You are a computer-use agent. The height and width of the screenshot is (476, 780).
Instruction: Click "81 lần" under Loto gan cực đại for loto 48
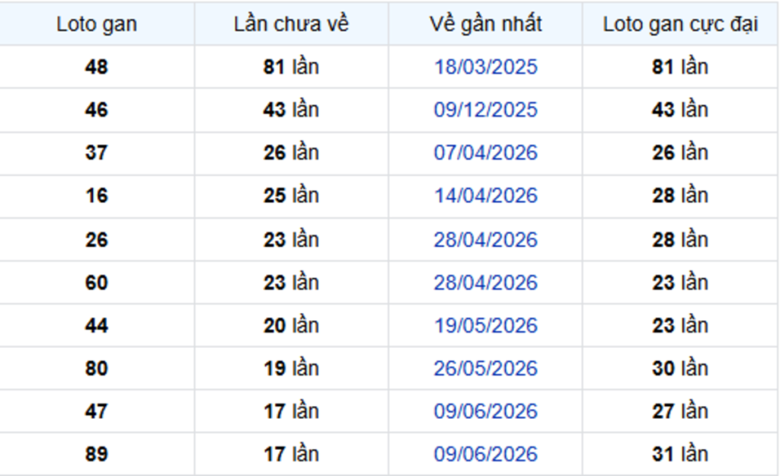point(680,67)
